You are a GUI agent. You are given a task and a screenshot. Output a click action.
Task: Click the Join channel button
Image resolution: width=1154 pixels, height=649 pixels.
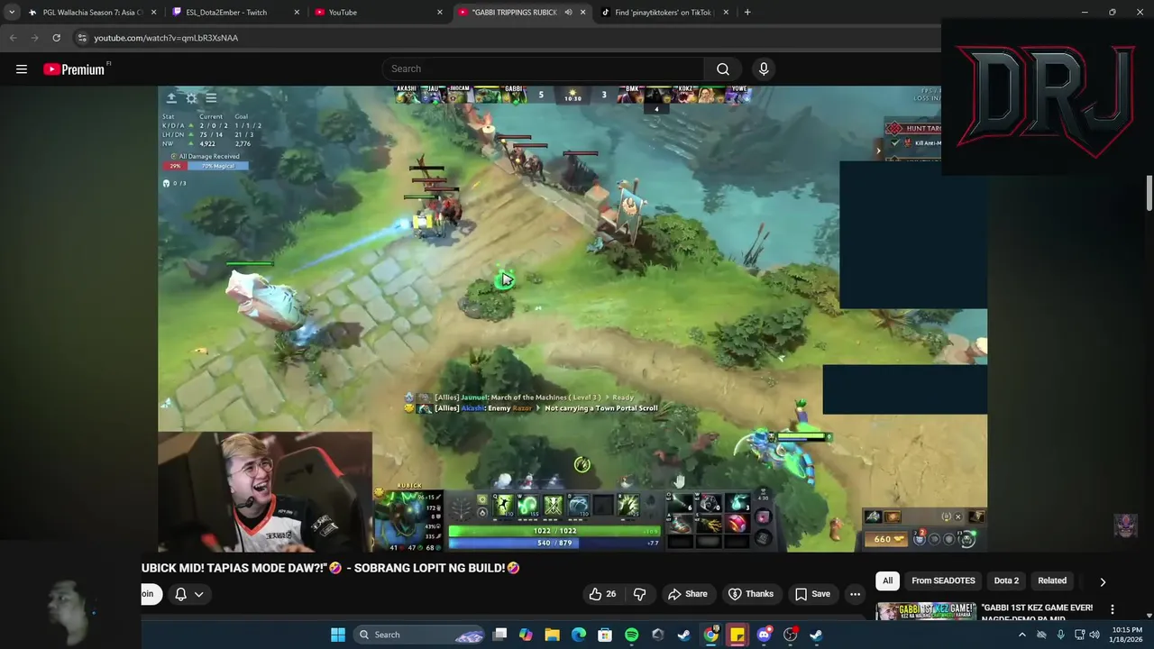click(x=151, y=594)
